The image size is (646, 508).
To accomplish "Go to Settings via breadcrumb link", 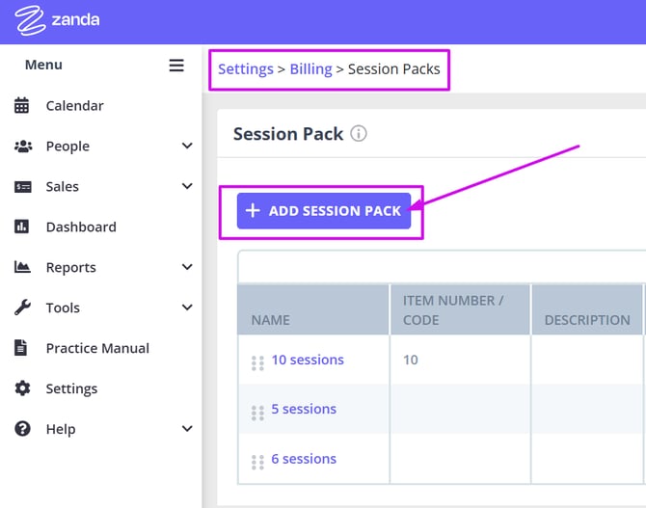I will (x=245, y=69).
